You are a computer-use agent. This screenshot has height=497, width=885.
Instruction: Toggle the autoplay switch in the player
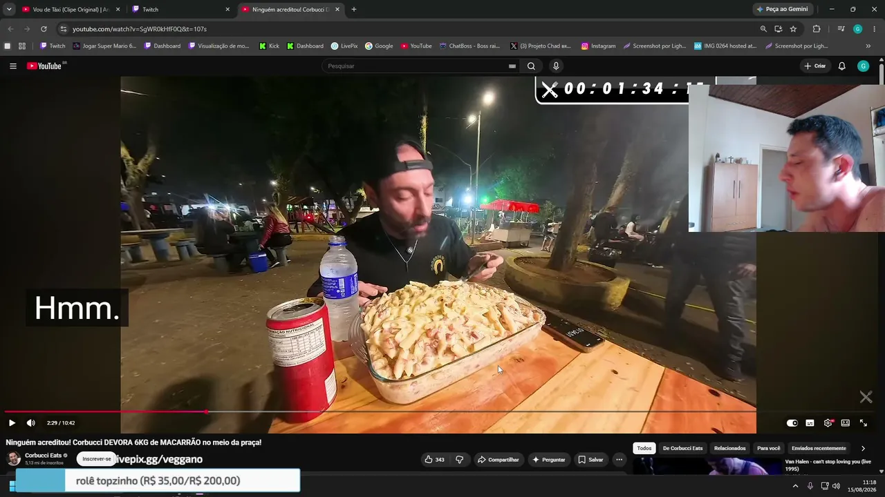pyautogui.click(x=792, y=423)
